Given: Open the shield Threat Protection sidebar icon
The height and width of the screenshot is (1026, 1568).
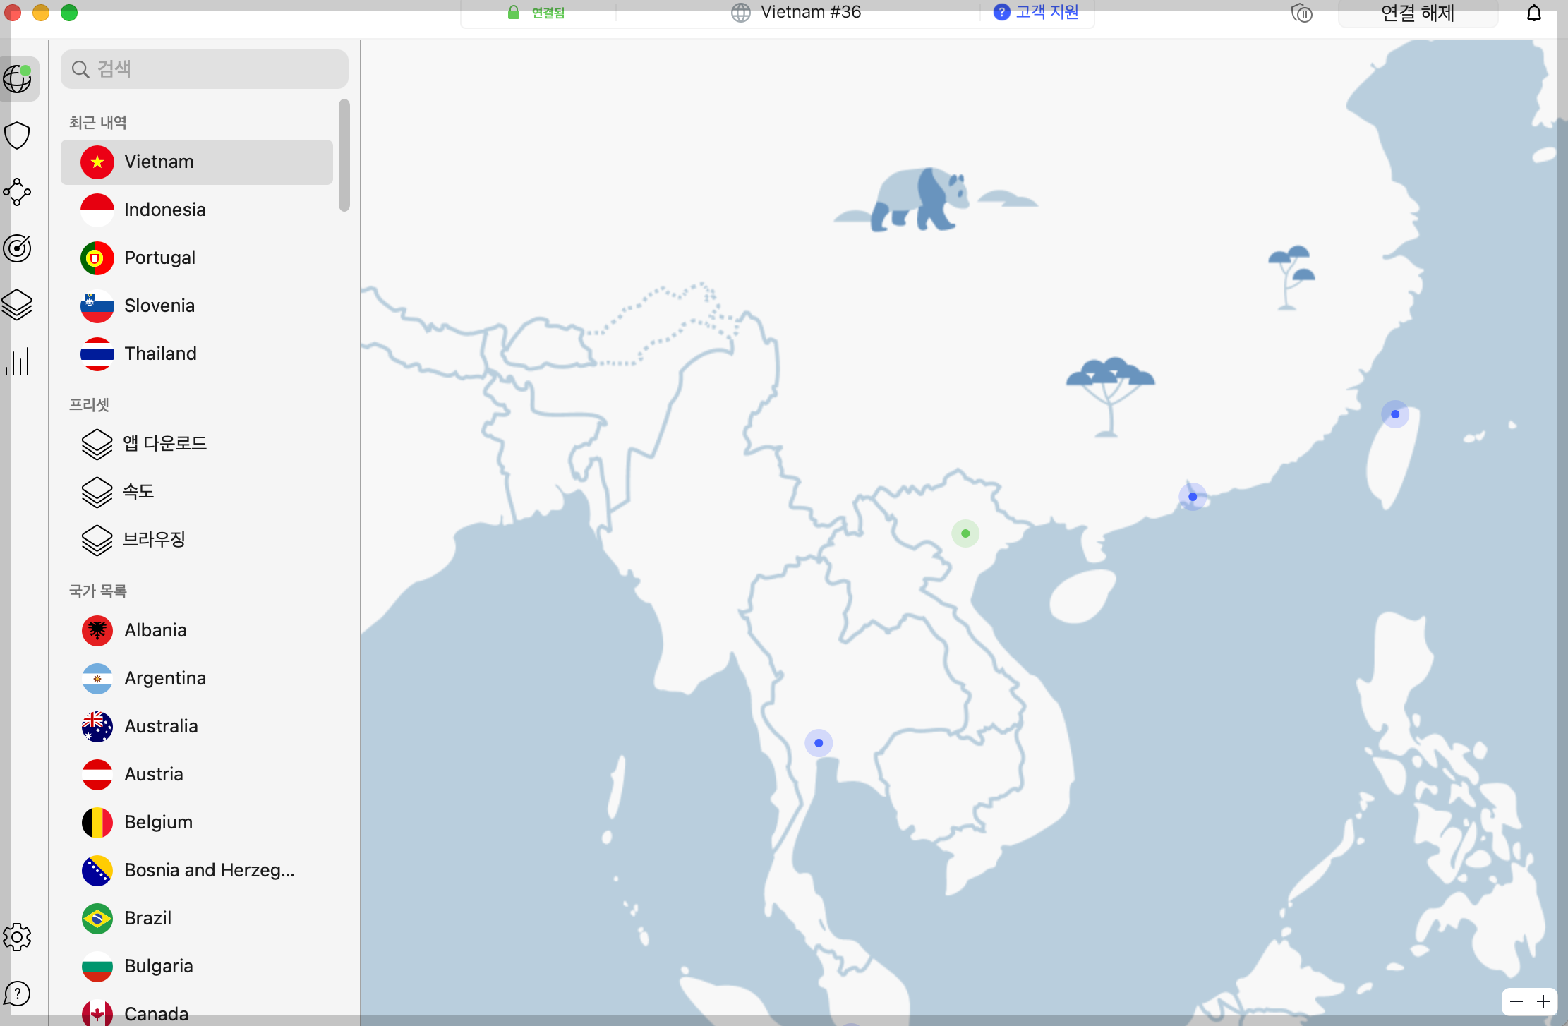Looking at the screenshot, I should pos(17,135).
